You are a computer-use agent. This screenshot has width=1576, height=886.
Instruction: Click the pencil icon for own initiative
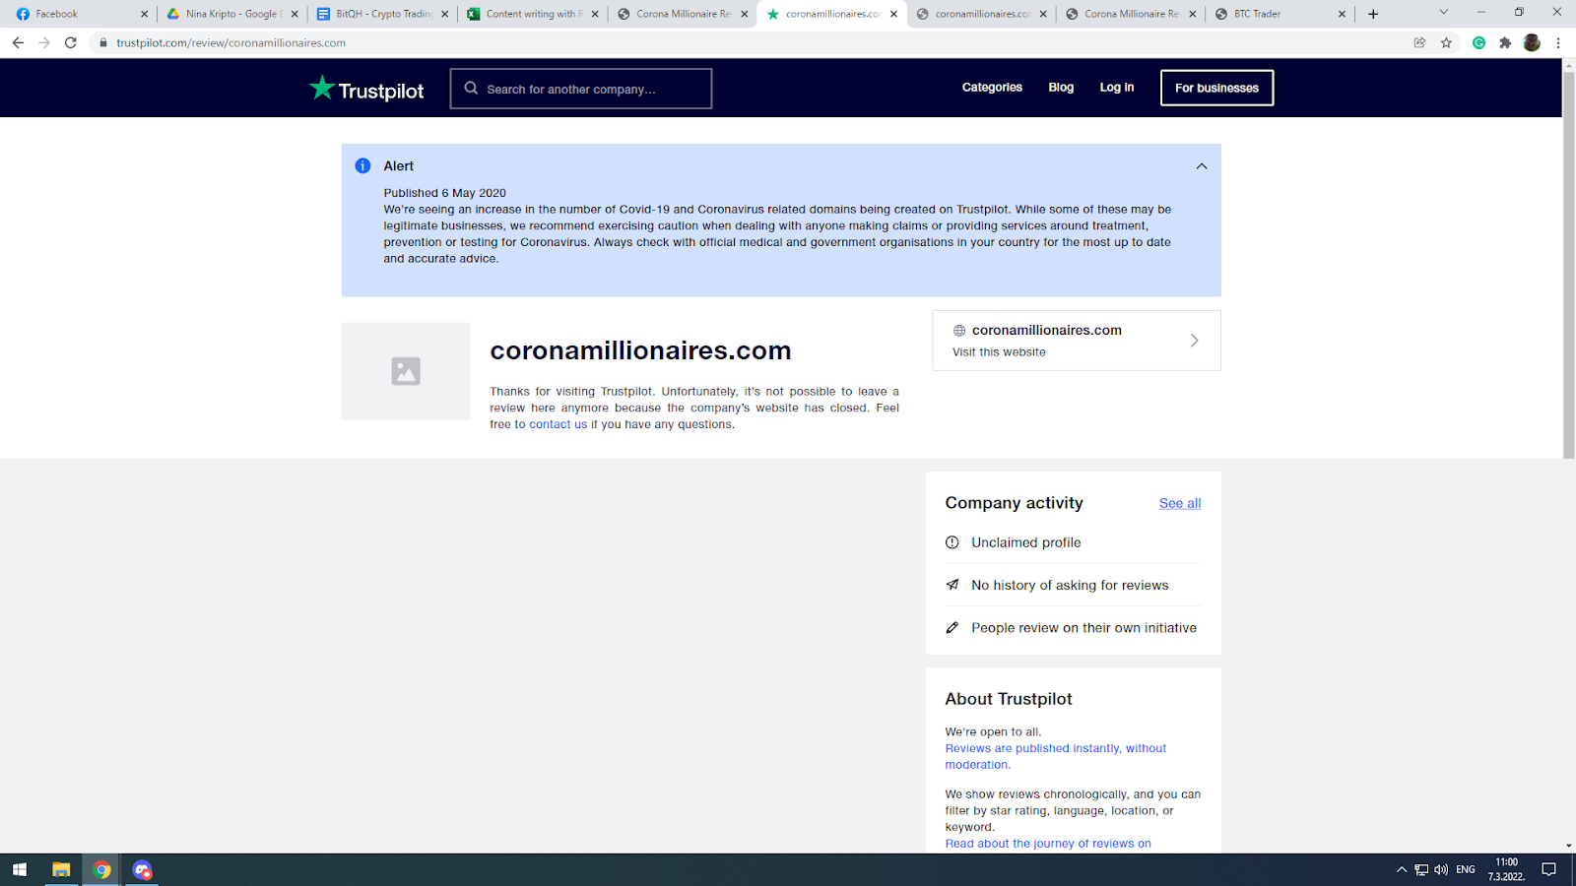tap(952, 628)
